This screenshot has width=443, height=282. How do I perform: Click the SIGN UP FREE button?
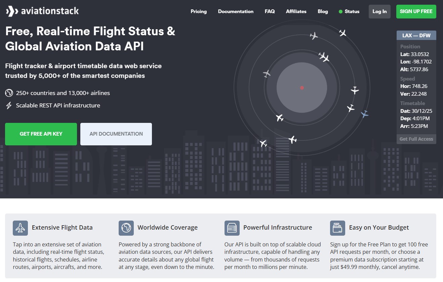(416, 11)
